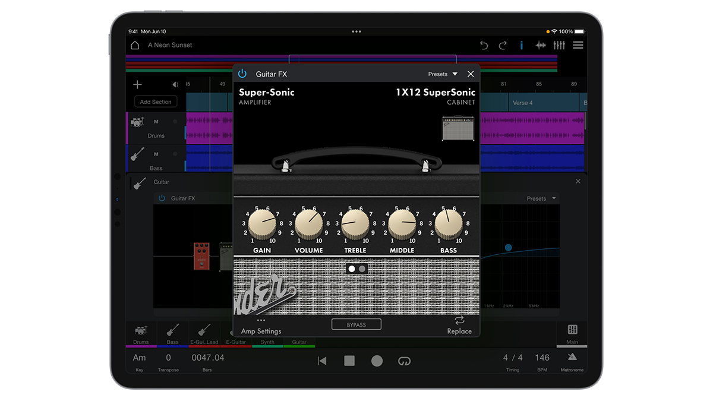713x401 pixels.
Task: Click the BYPASS button
Action: pyautogui.click(x=356, y=324)
